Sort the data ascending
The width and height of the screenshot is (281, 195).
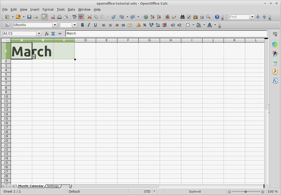click(x=152, y=17)
